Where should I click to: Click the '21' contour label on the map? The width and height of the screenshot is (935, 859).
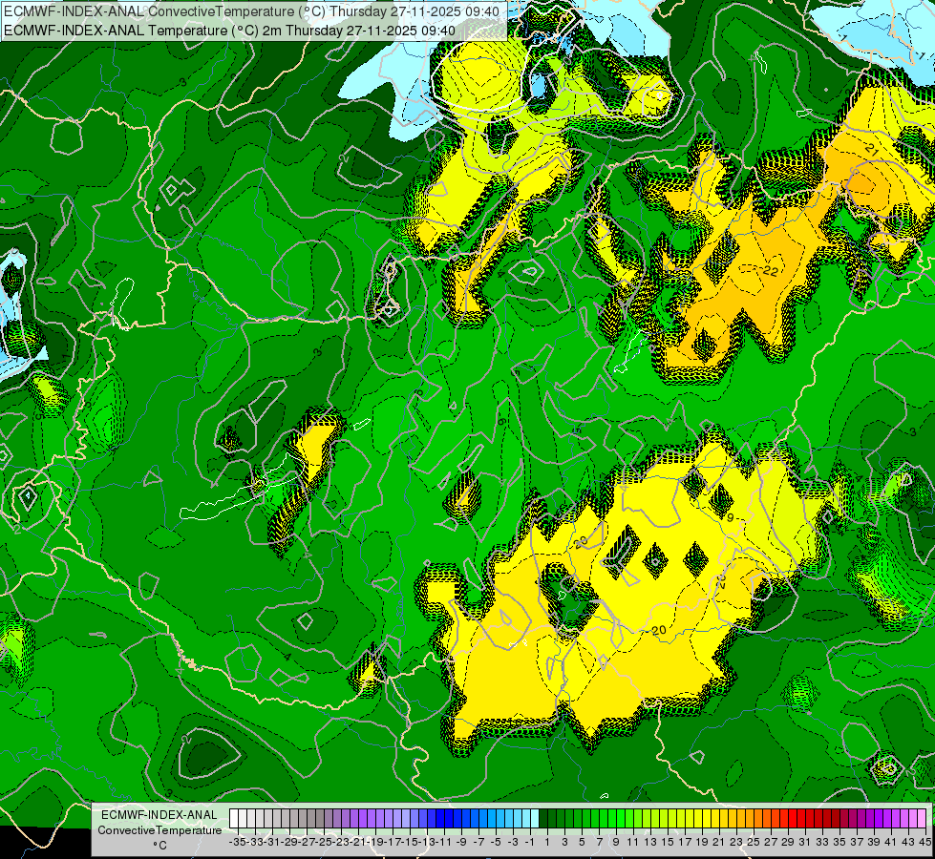tap(871, 152)
